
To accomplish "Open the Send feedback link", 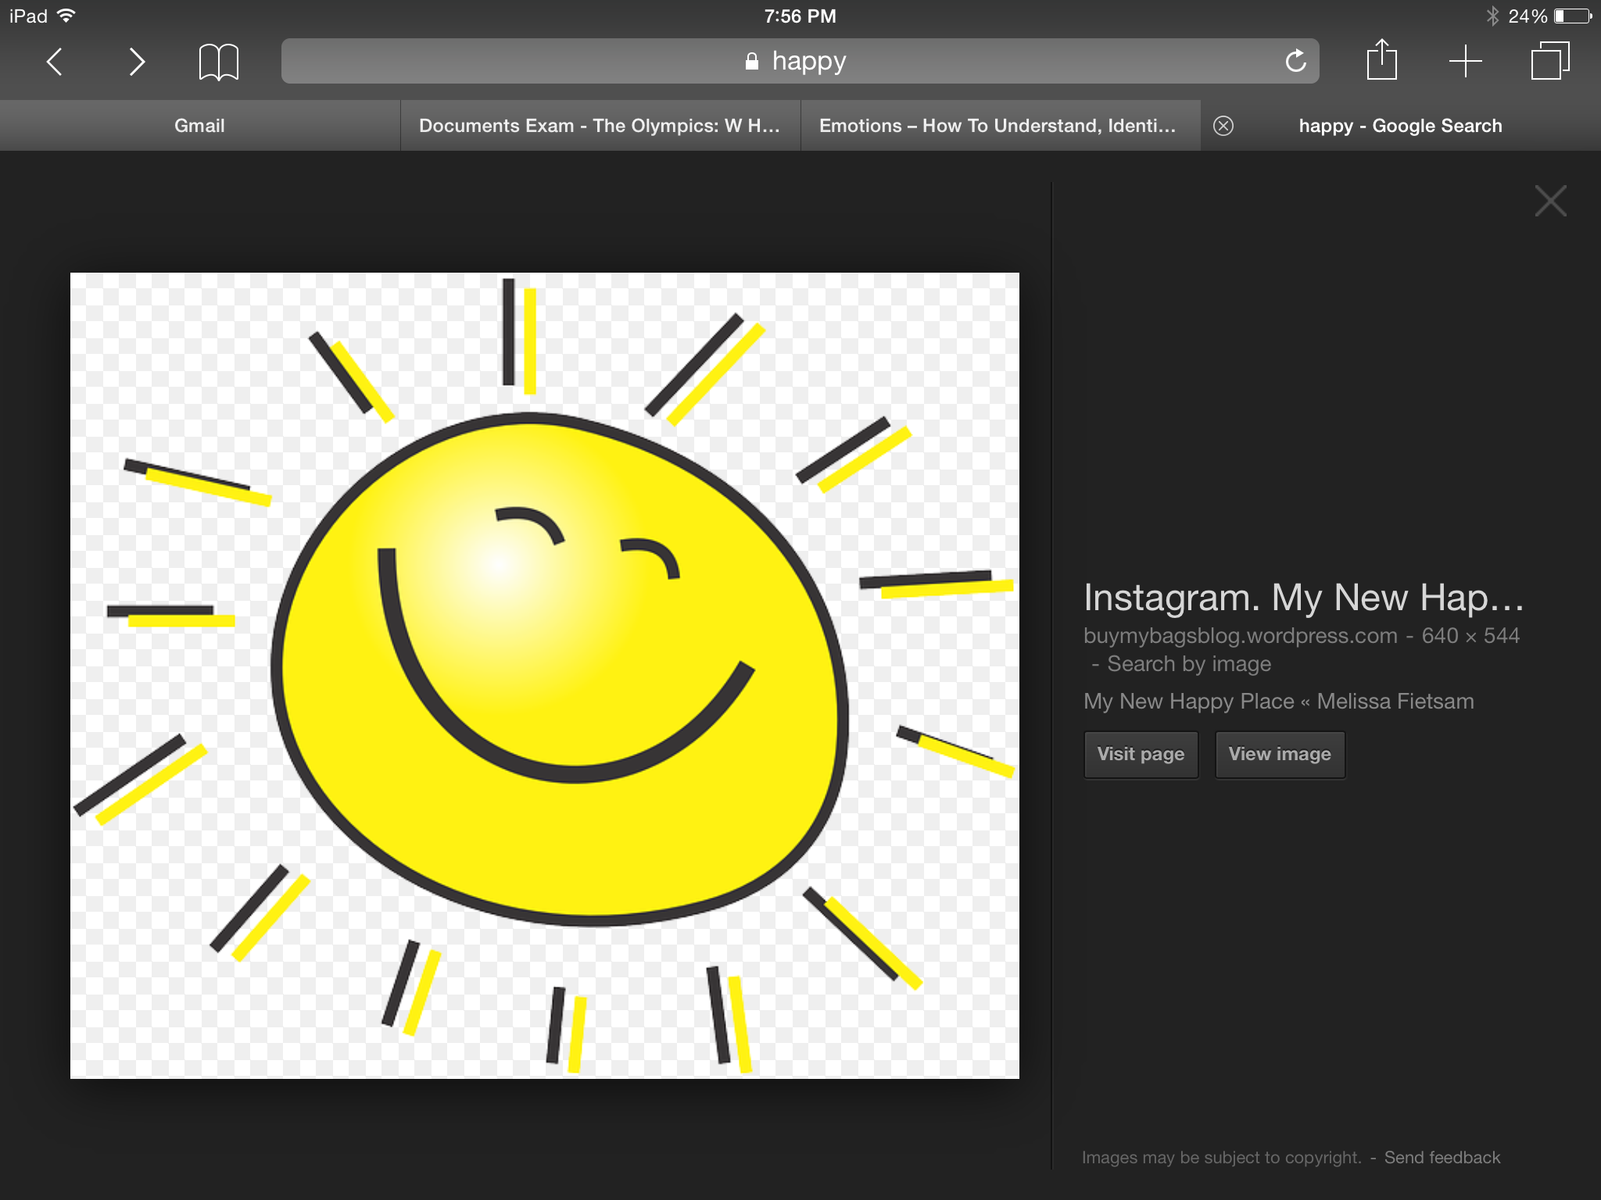I will coord(1442,1157).
